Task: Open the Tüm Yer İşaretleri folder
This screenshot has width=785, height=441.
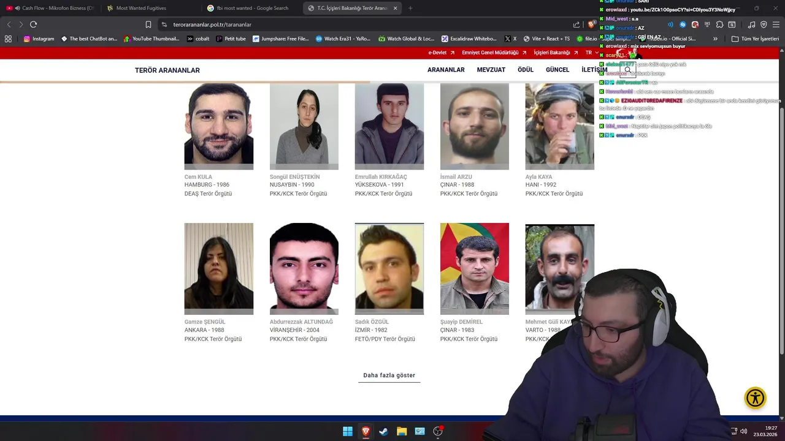Action: point(755,39)
